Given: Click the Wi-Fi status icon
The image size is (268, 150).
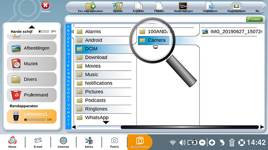Looking at the screenshot, I should pyautogui.click(x=173, y=143).
